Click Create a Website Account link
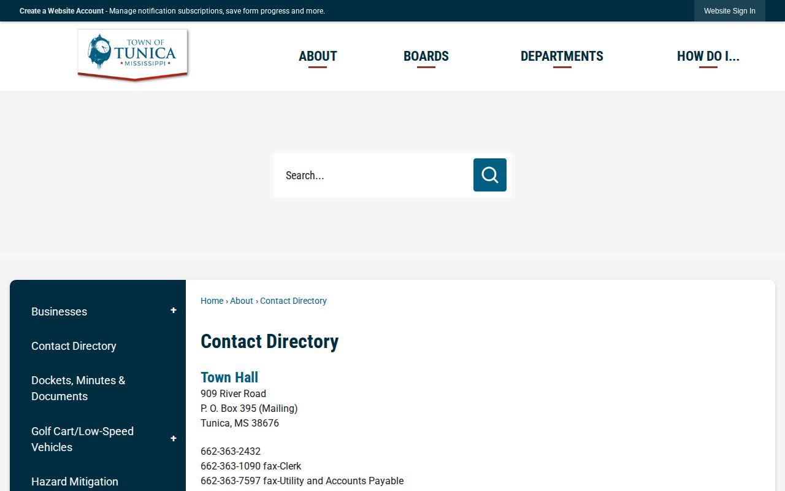785x491 pixels. pos(61,11)
